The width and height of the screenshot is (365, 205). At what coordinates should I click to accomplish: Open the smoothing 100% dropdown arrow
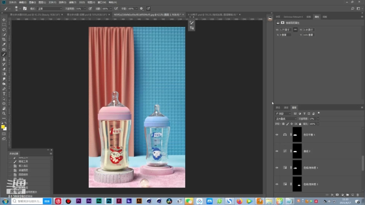coord(136,9)
